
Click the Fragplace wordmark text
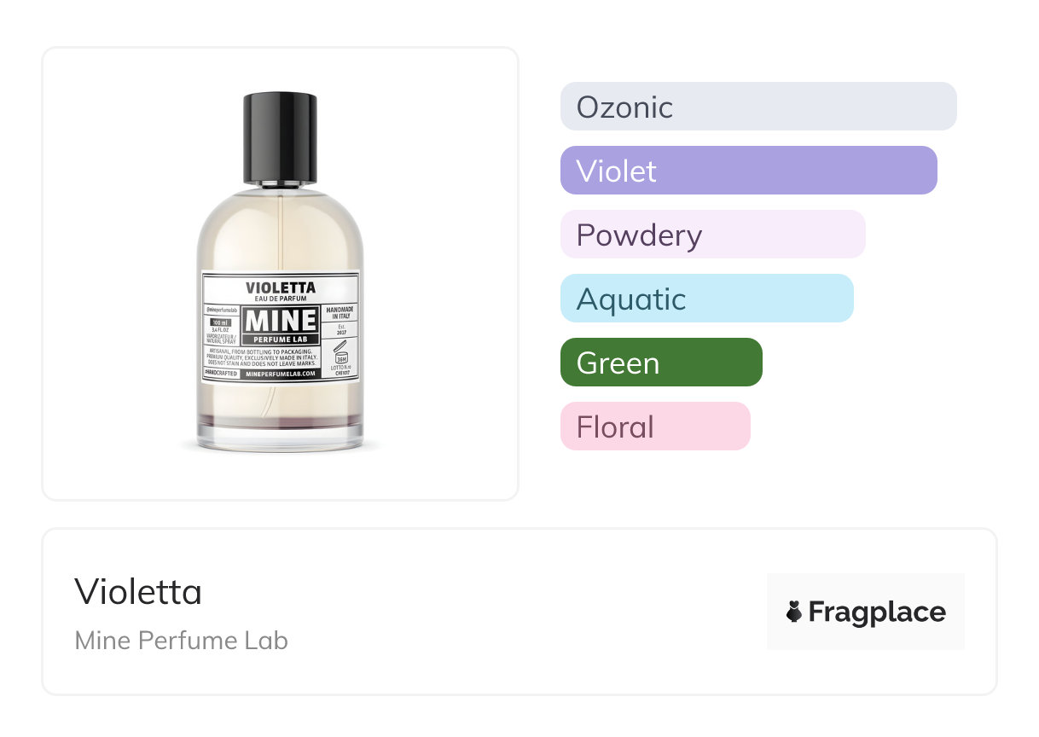pyautogui.click(x=877, y=612)
